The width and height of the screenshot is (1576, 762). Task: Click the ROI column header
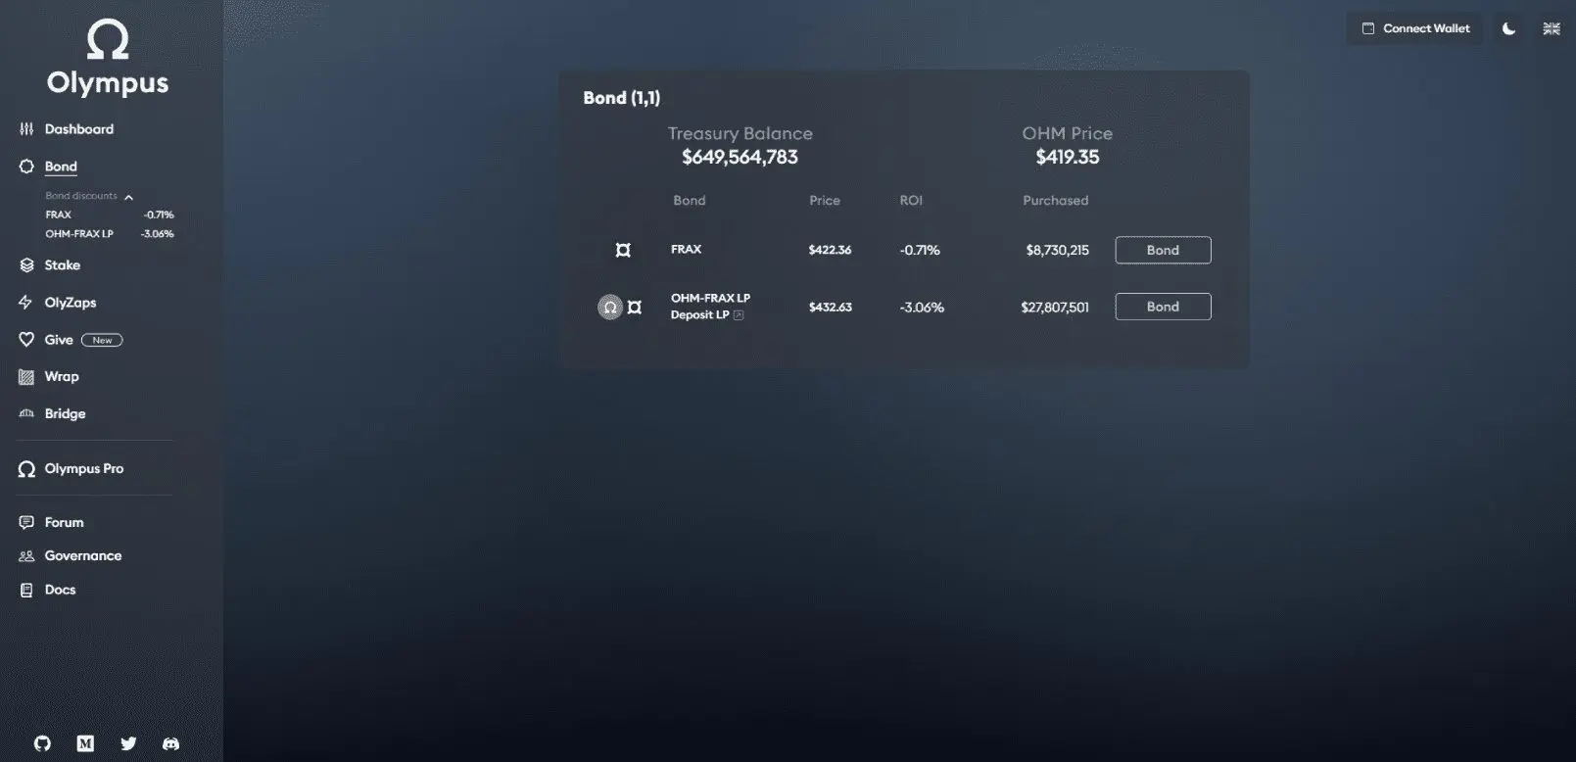911,201
